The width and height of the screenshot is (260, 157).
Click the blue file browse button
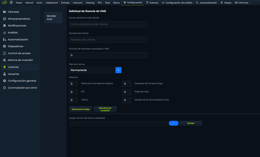(174, 123)
